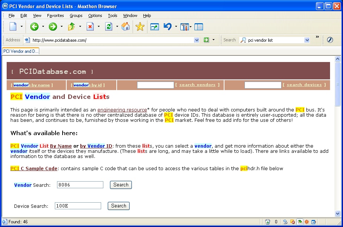
Task: Open the tools hammer-and-wrench icon
Action: [x=184, y=27]
